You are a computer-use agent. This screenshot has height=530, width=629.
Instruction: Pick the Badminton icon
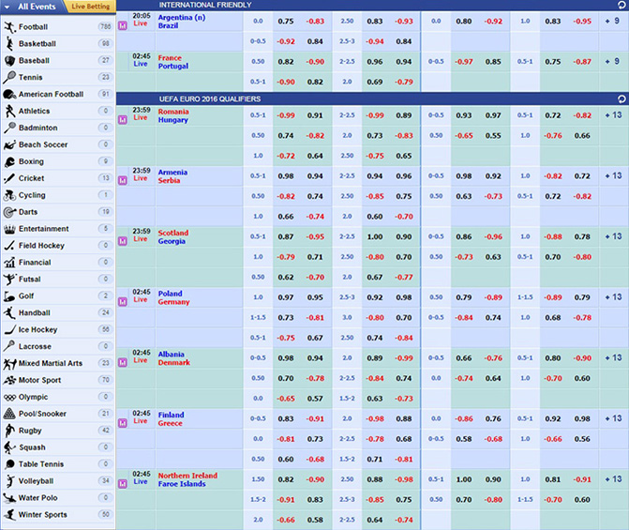click(x=9, y=128)
